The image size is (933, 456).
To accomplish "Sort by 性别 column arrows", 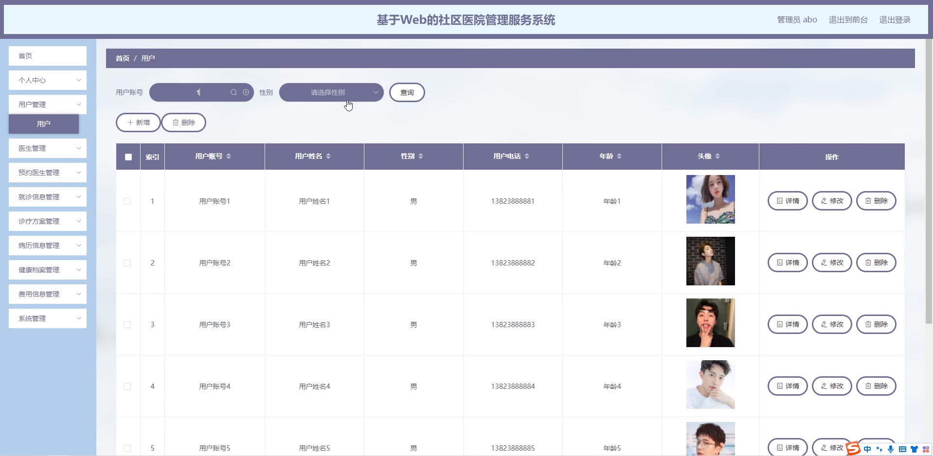I will click(421, 156).
